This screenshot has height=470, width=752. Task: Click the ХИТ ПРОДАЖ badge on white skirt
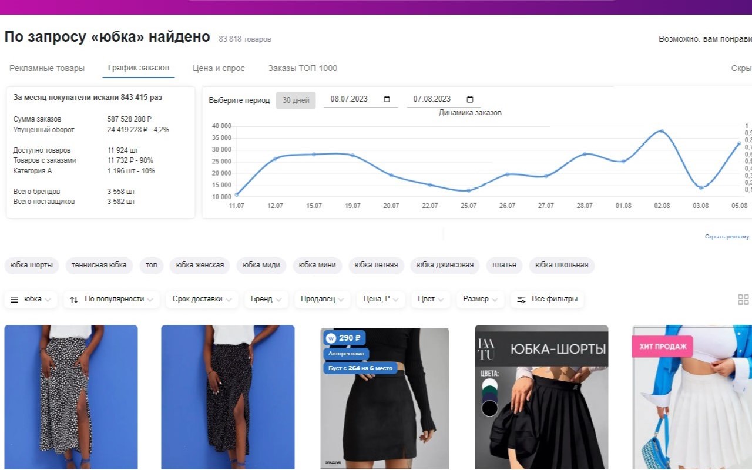[662, 347]
